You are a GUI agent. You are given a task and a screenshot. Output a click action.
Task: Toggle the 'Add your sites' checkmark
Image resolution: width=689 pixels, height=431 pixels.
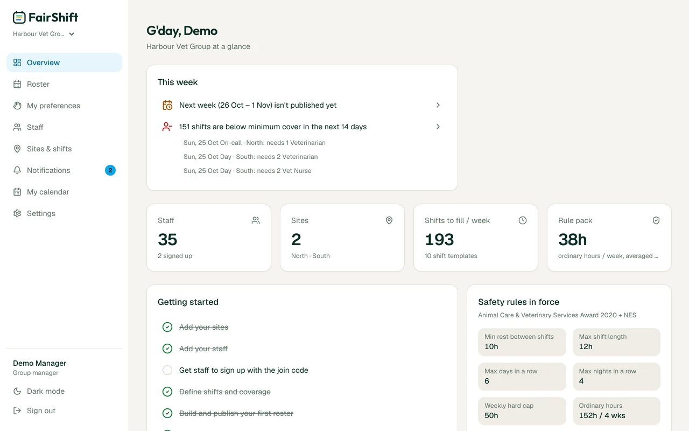167,327
